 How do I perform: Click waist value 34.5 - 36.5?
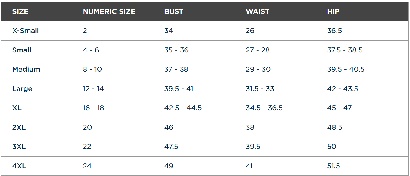point(264,108)
